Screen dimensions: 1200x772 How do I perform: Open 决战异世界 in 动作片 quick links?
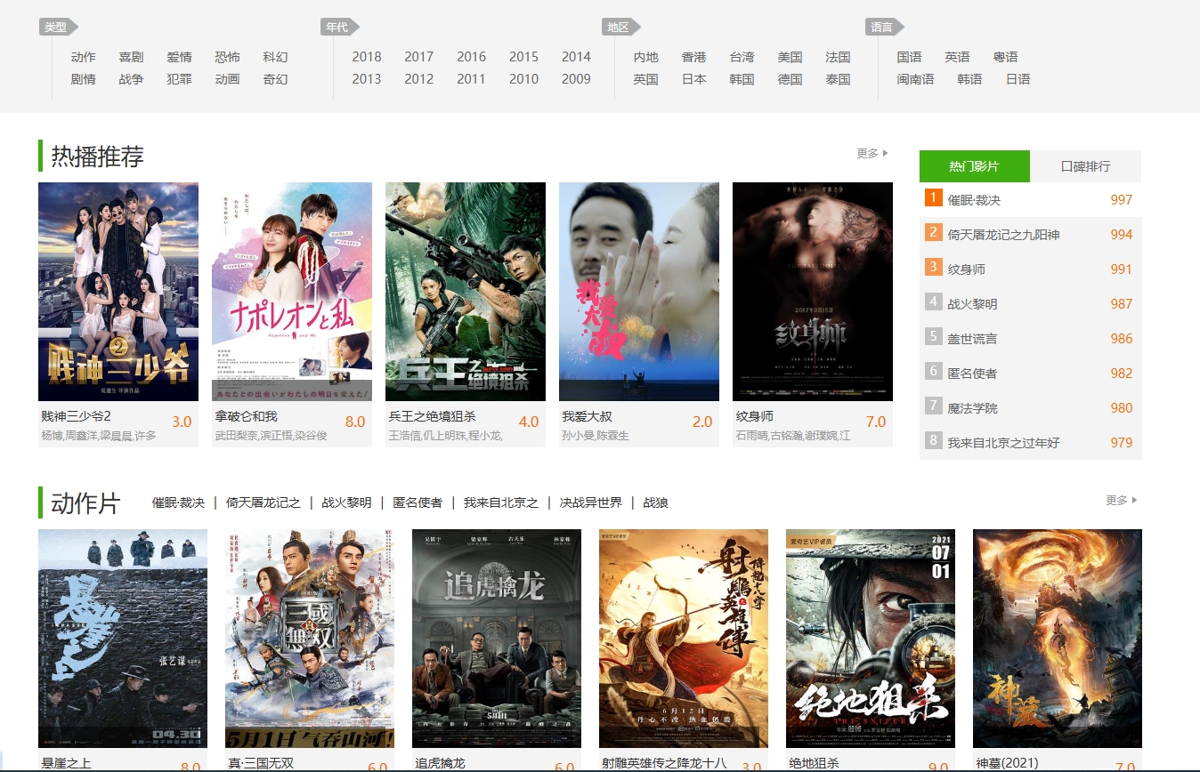point(590,503)
